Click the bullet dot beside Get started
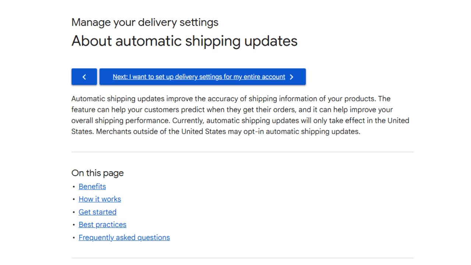The height and width of the screenshot is (265, 471). (x=74, y=212)
